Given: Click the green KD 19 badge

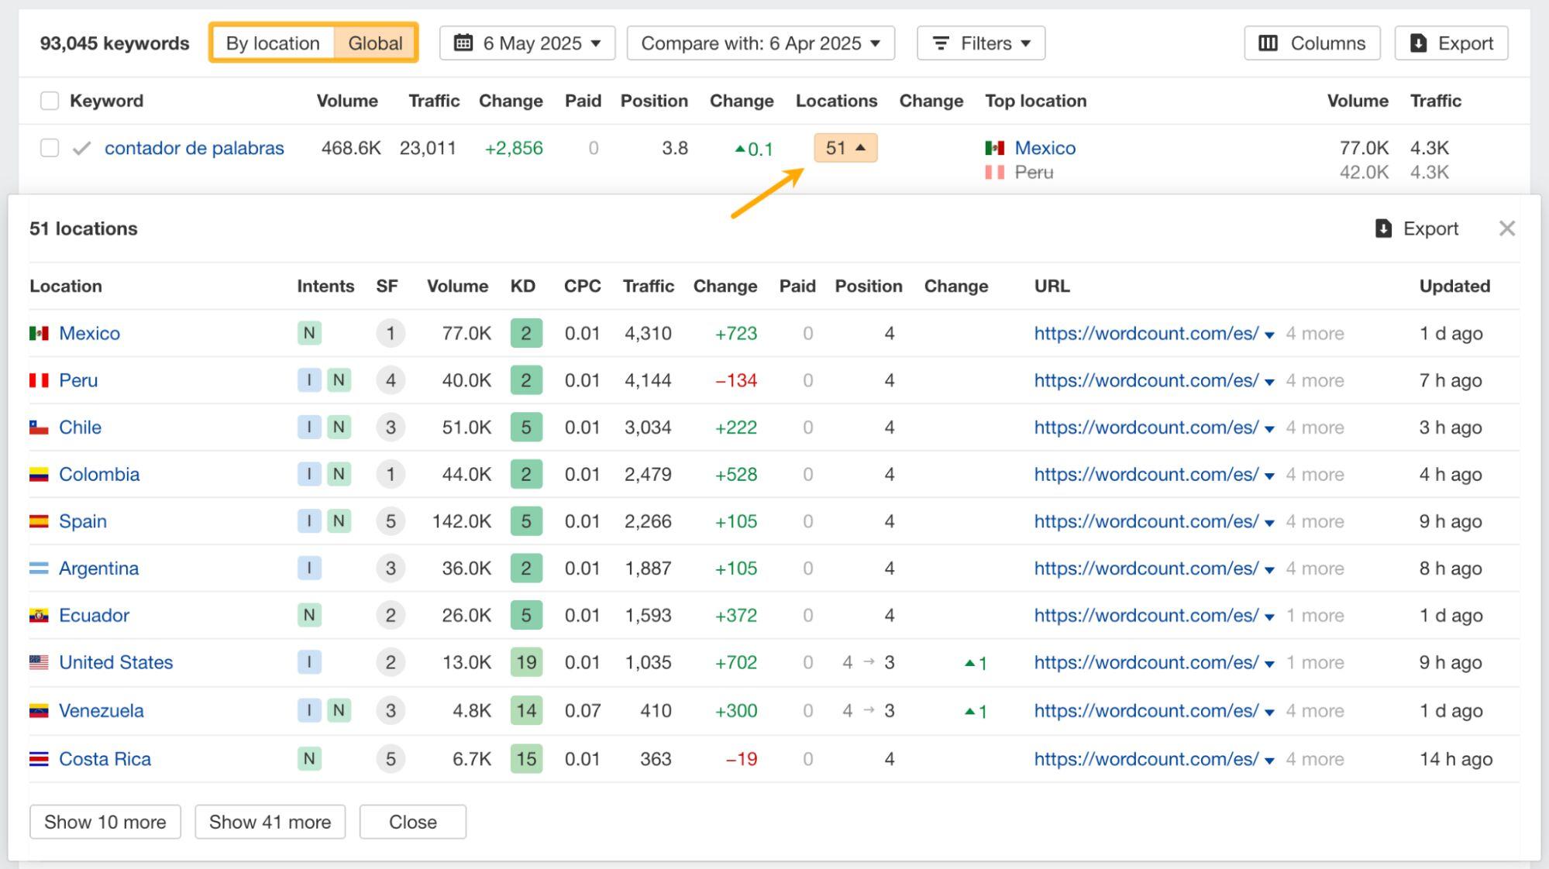Looking at the screenshot, I should click(x=526, y=663).
